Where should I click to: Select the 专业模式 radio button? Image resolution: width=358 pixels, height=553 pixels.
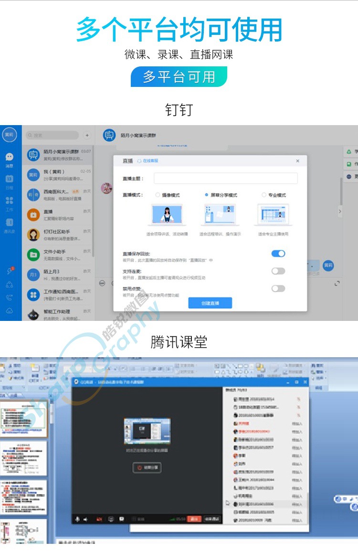264,195
